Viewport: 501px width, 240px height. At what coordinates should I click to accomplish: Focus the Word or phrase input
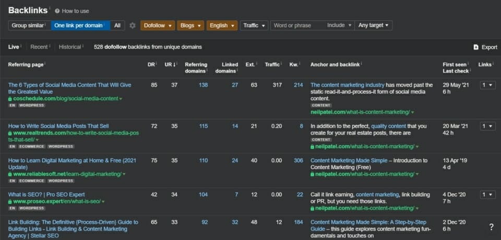(297, 26)
